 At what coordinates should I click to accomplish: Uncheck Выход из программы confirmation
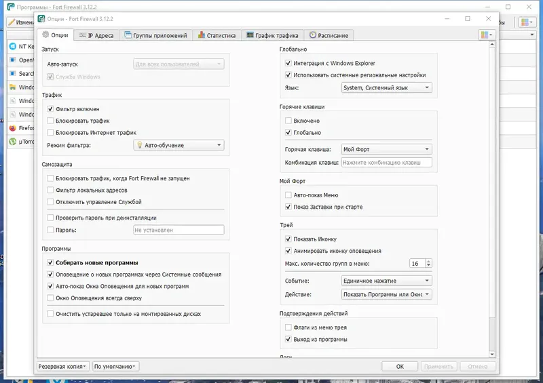[x=288, y=339]
